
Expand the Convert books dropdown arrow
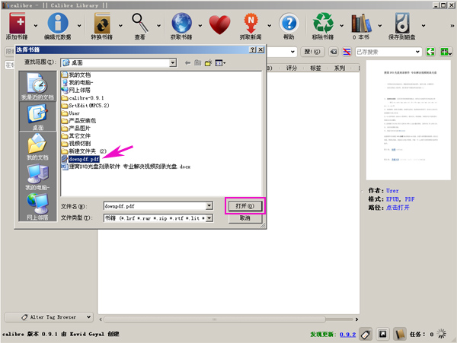tap(120, 26)
